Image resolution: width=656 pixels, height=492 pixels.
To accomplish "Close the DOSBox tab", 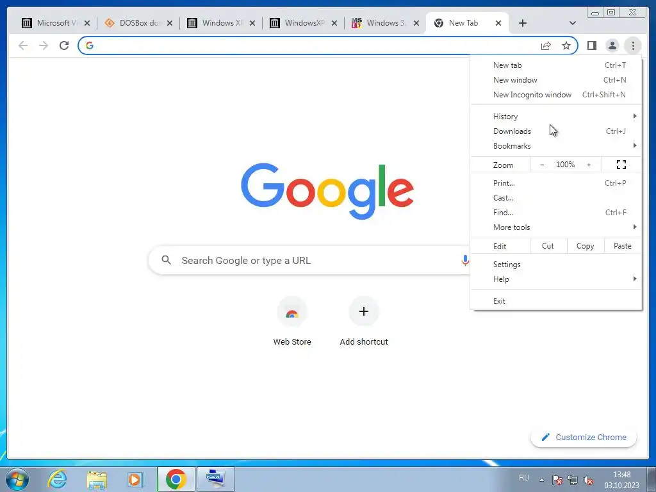I will point(169,23).
